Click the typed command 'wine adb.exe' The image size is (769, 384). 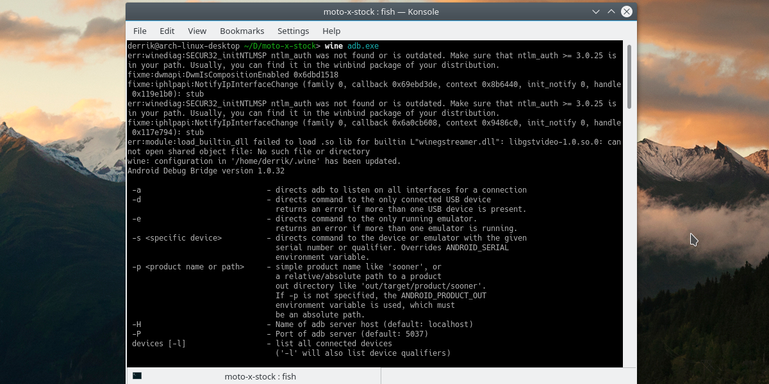(x=352, y=46)
